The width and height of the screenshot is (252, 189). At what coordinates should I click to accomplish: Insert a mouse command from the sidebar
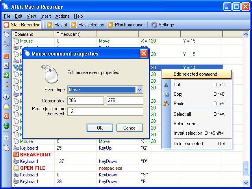(x=6, y=34)
